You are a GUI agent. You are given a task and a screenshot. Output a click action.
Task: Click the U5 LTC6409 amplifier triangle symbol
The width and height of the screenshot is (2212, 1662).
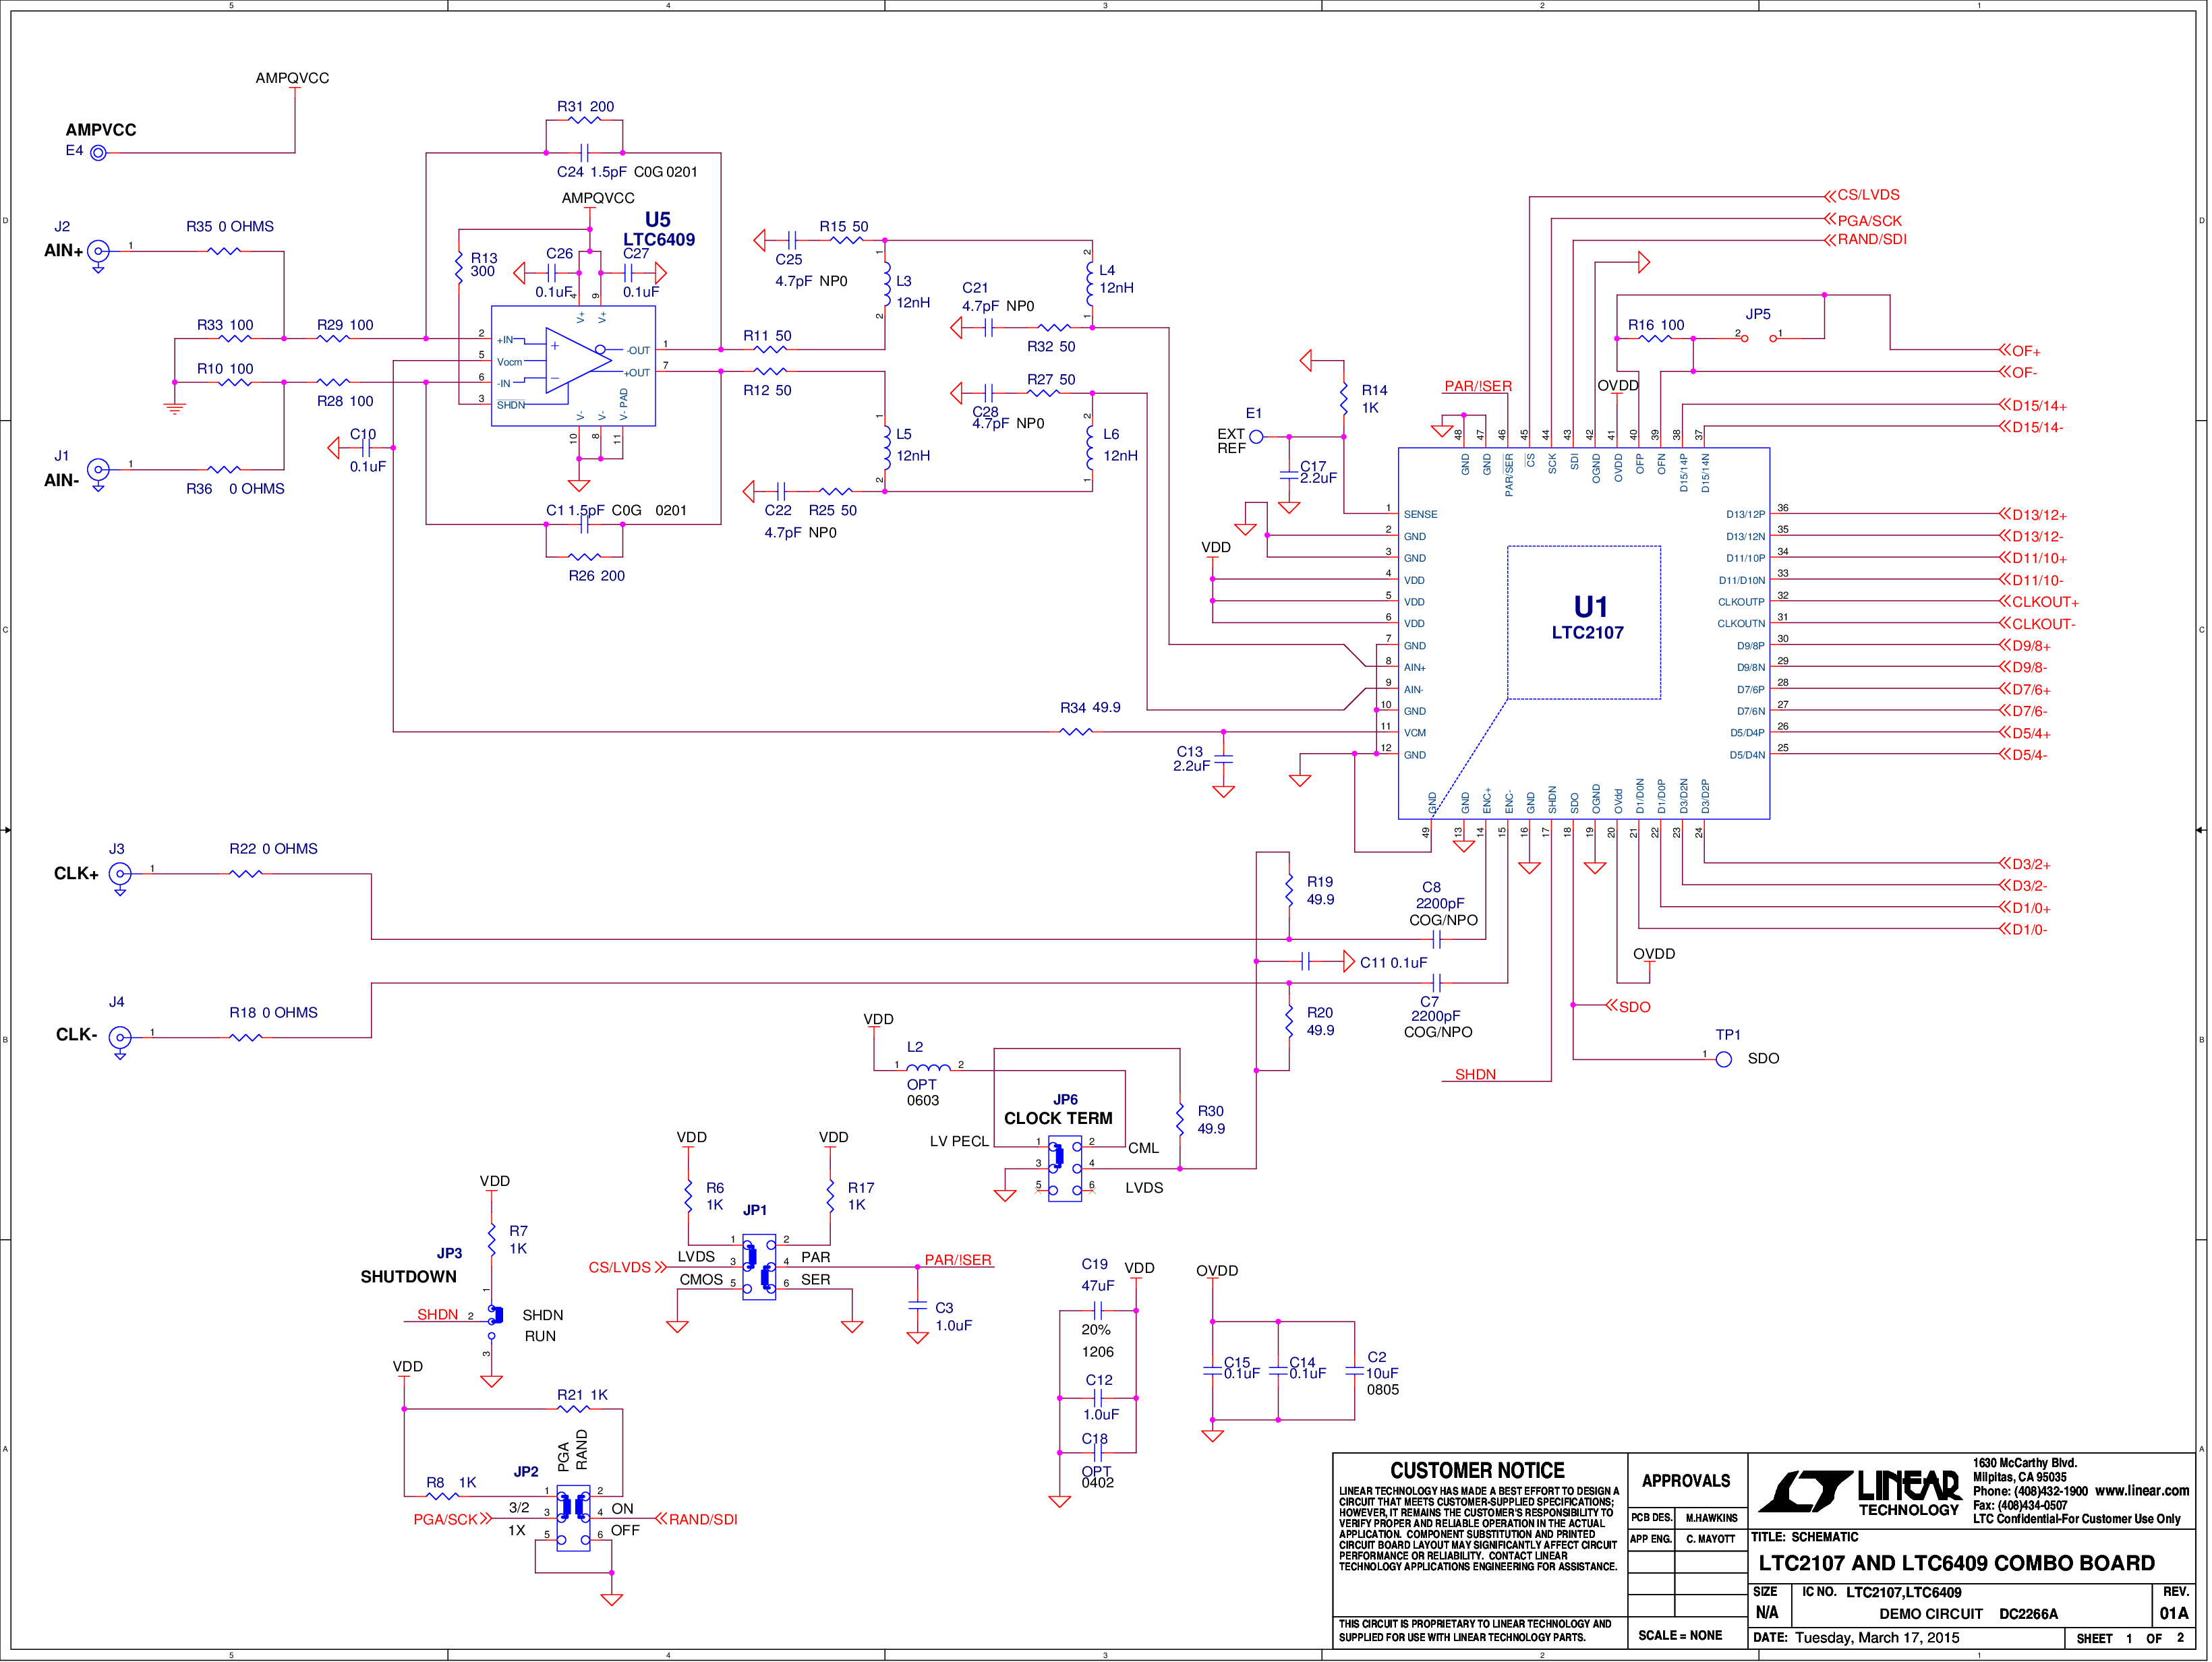pos(578,361)
